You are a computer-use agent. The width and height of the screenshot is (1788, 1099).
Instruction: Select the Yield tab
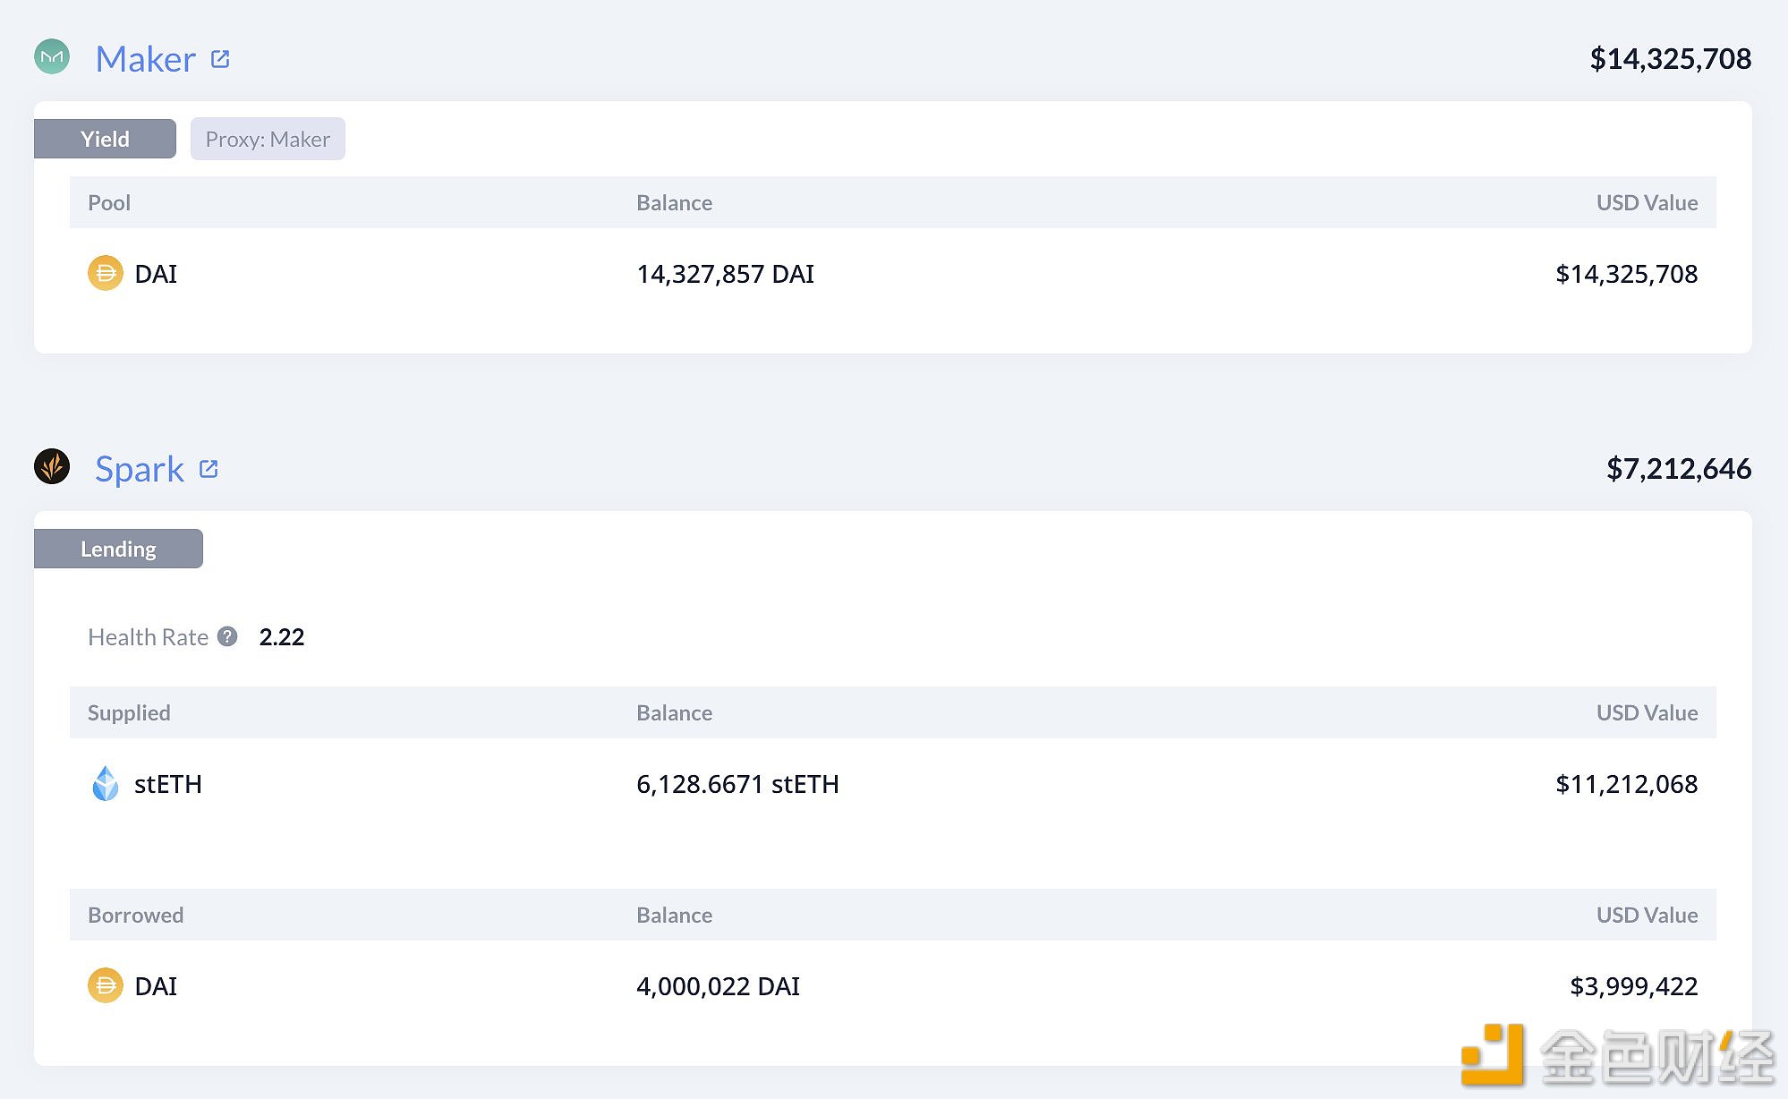click(x=105, y=139)
